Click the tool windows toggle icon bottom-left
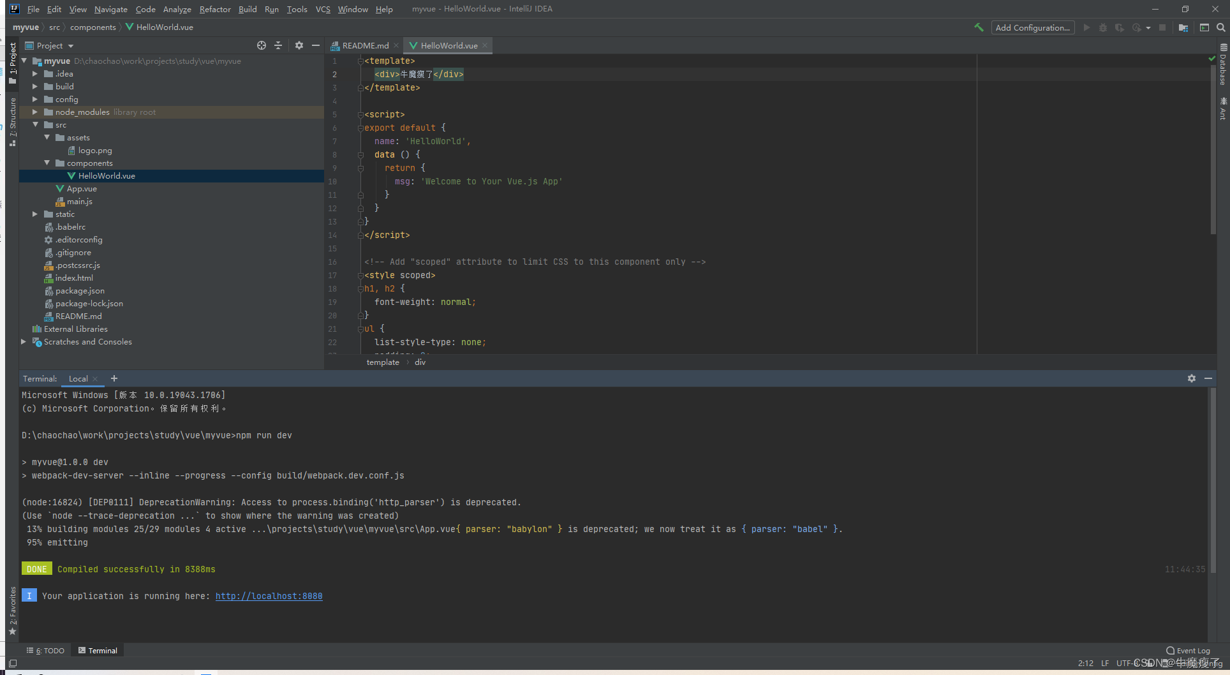Screen dimensions: 1230x675 (x=13, y=664)
